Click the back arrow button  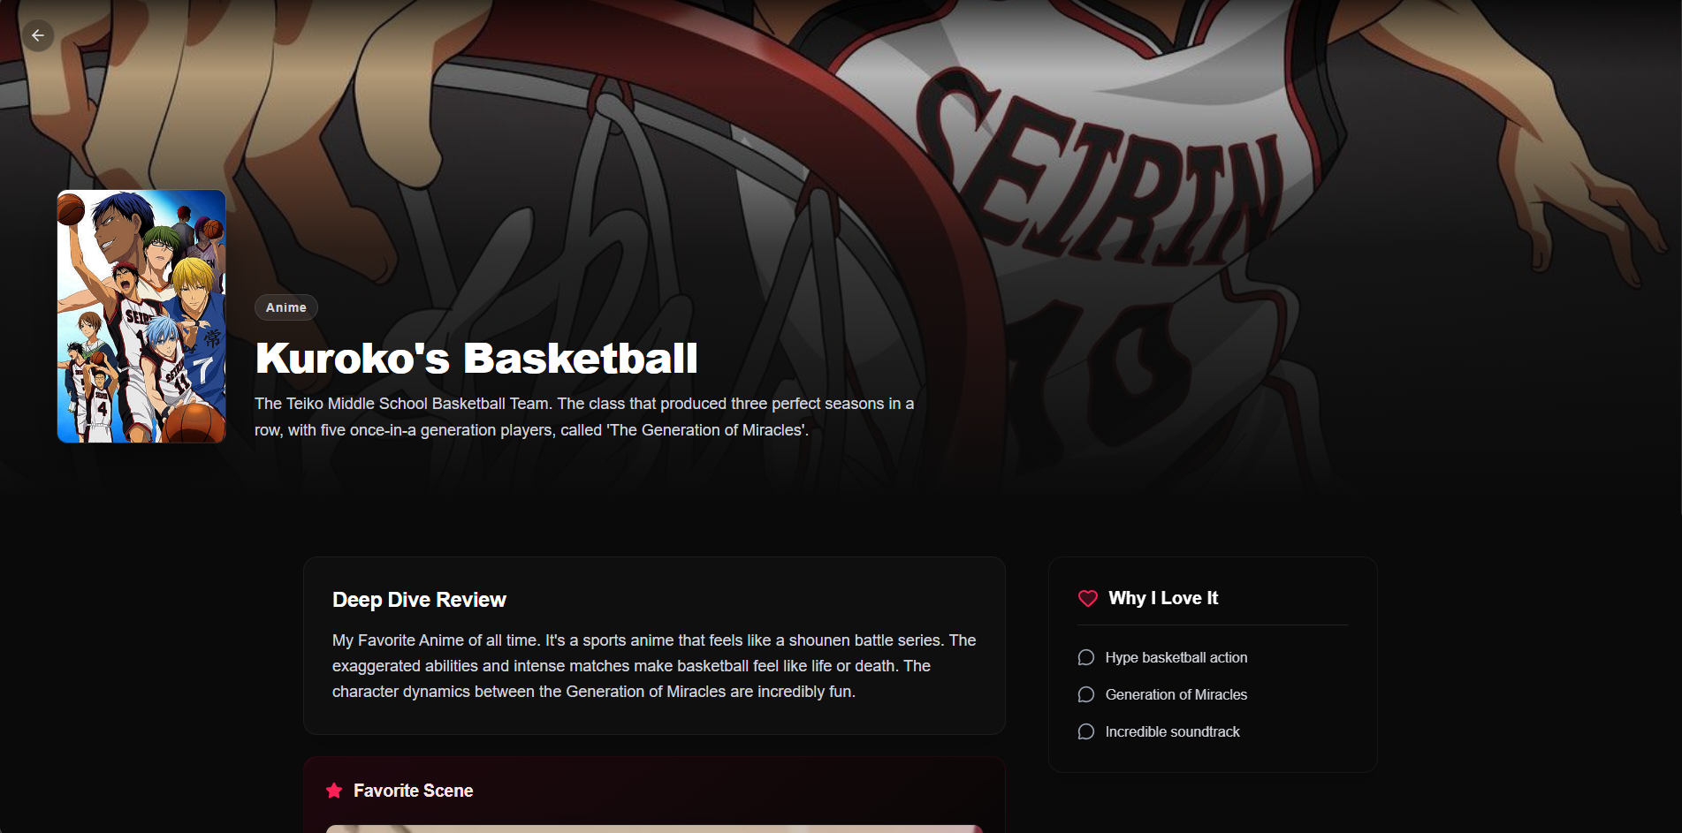click(x=38, y=35)
